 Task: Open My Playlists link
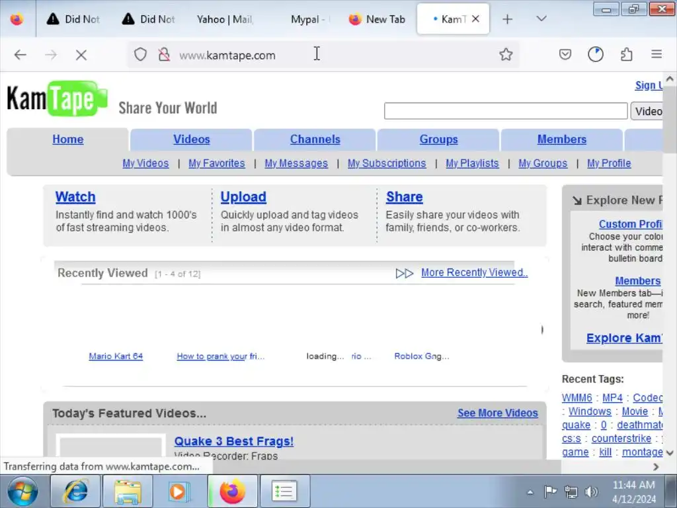click(472, 163)
